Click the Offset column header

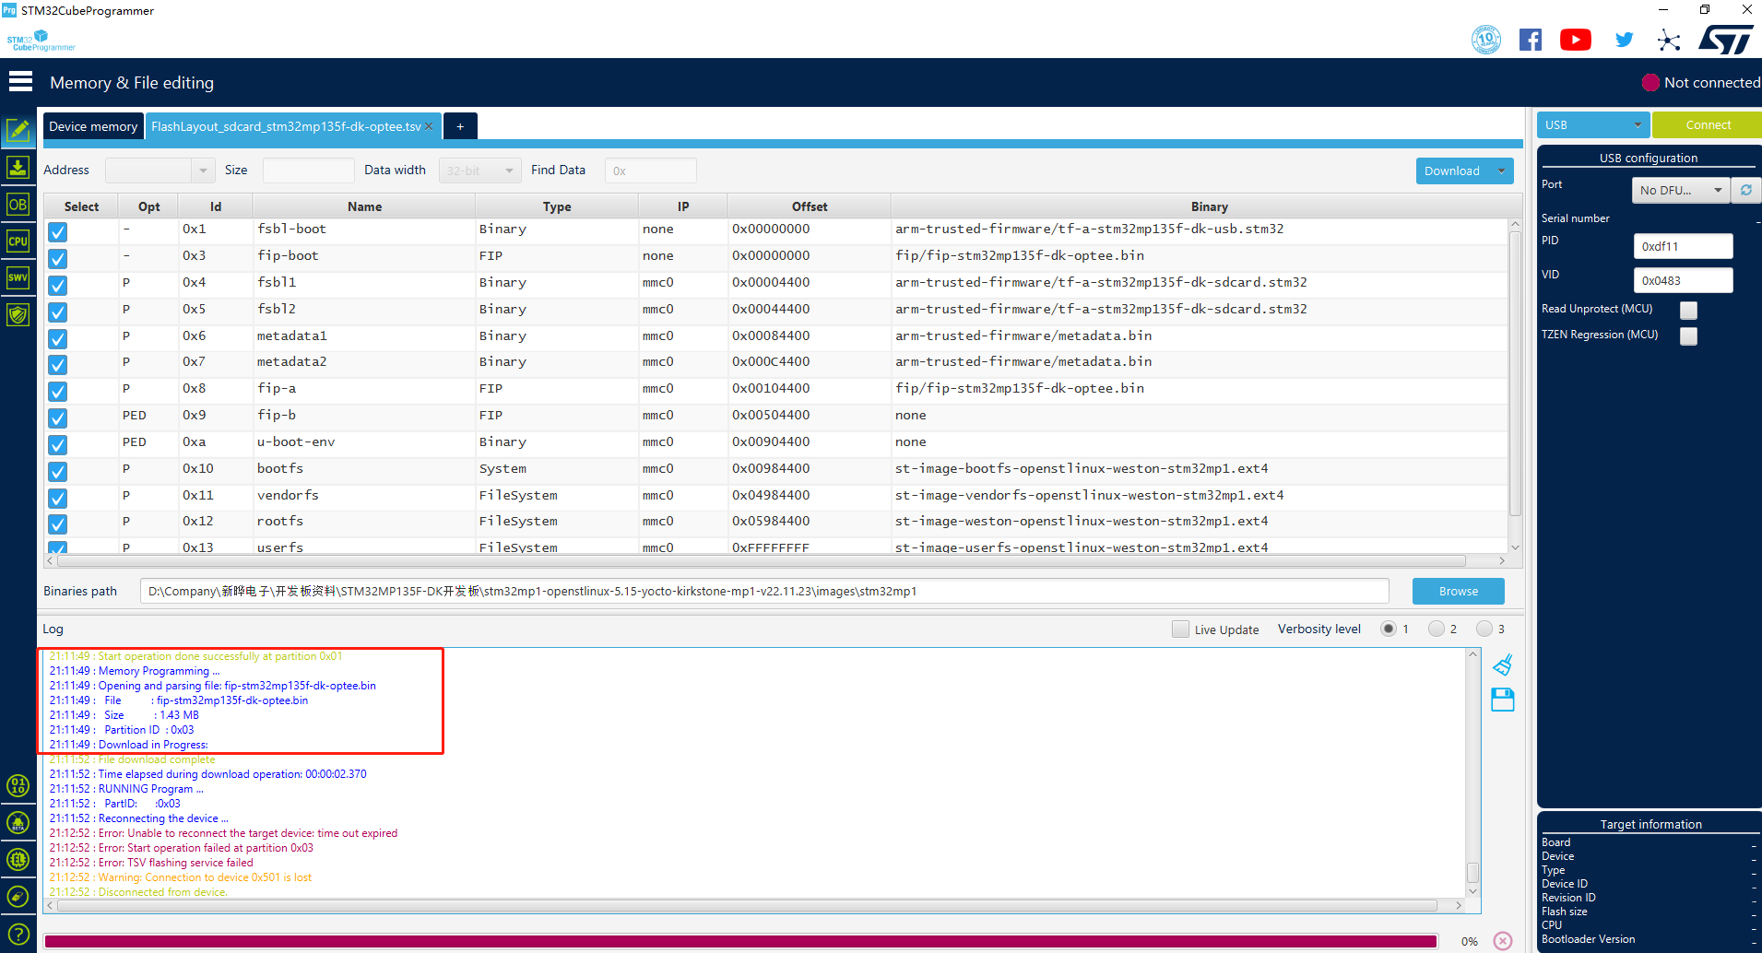point(809,206)
